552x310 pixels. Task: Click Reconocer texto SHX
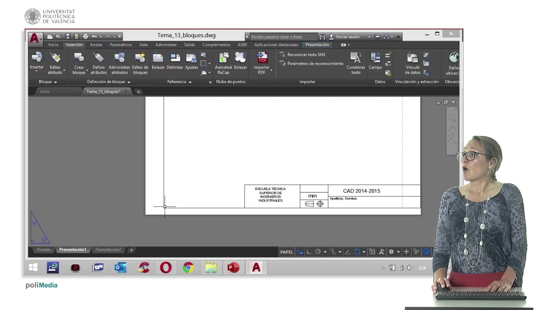pyautogui.click(x=302, y=55)
